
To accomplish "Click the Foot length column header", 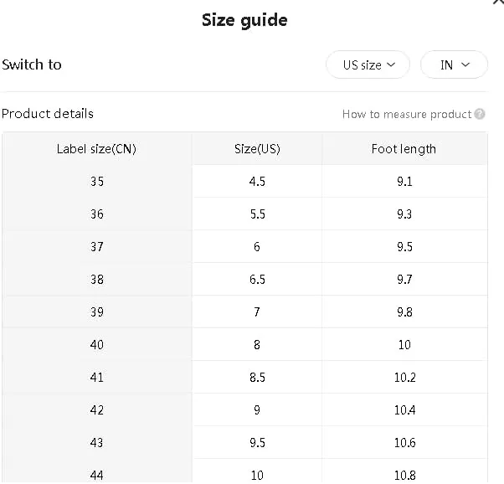I will [404, 149].
